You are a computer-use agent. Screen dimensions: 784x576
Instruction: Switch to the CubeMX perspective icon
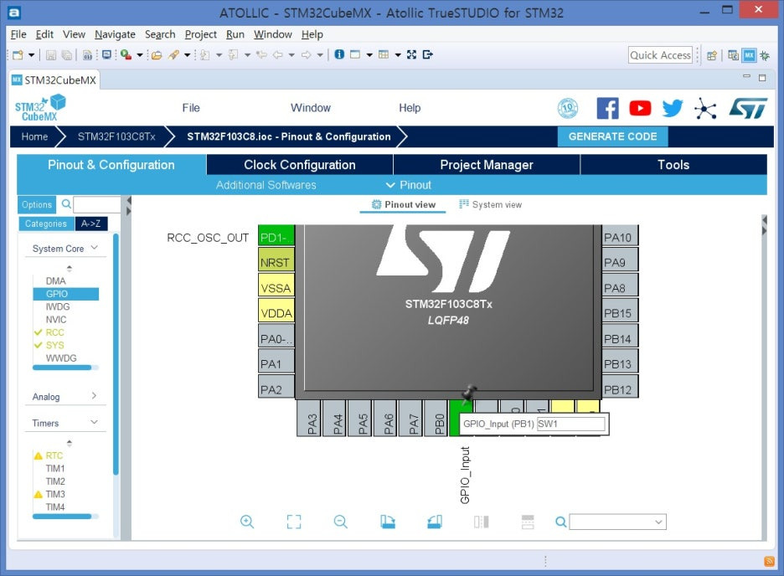tap(749, 55)
